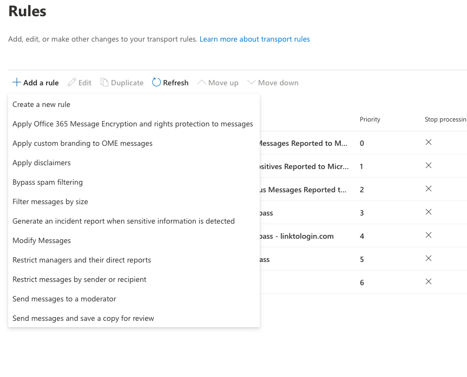The height and width of the screenshot is (377, 467).
Task: Click the X icon in priority 6 row
Action: pyautogui.click(x=428, y=282)
